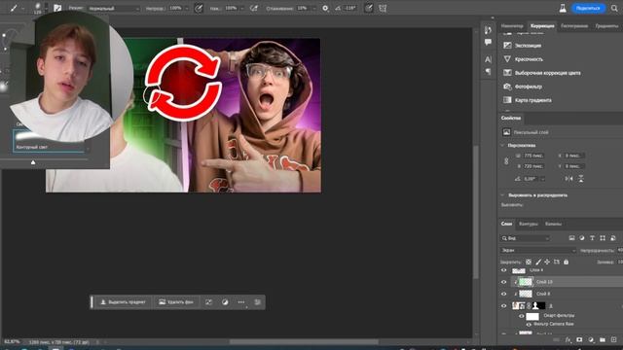Collapse the Align and Distribute section
The width and height of the screenshot is (623, 350).
(502, 195)
